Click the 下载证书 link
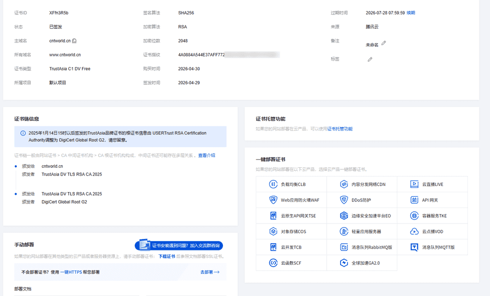This screenshot has height=296, width=490. coord(166,256)
